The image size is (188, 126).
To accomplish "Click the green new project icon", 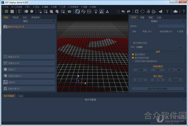I will [6, 12].
